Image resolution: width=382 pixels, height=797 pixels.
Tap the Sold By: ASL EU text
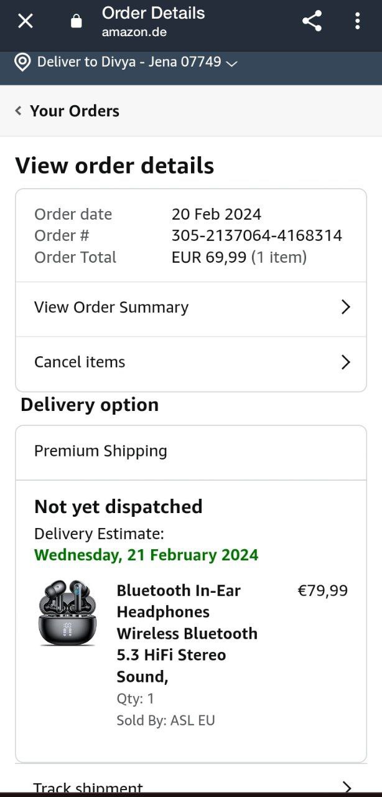tap(165, 721)
